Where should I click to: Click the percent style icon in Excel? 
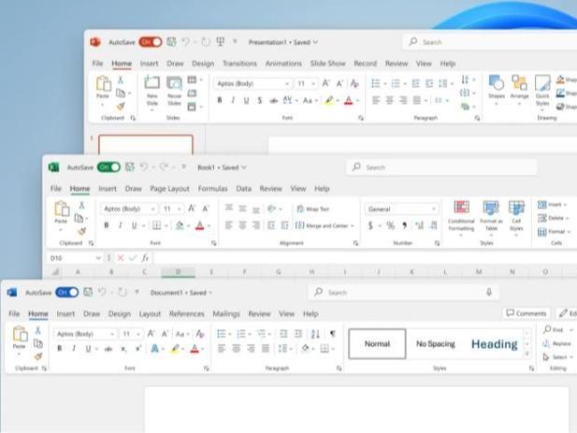coord(390,225)
